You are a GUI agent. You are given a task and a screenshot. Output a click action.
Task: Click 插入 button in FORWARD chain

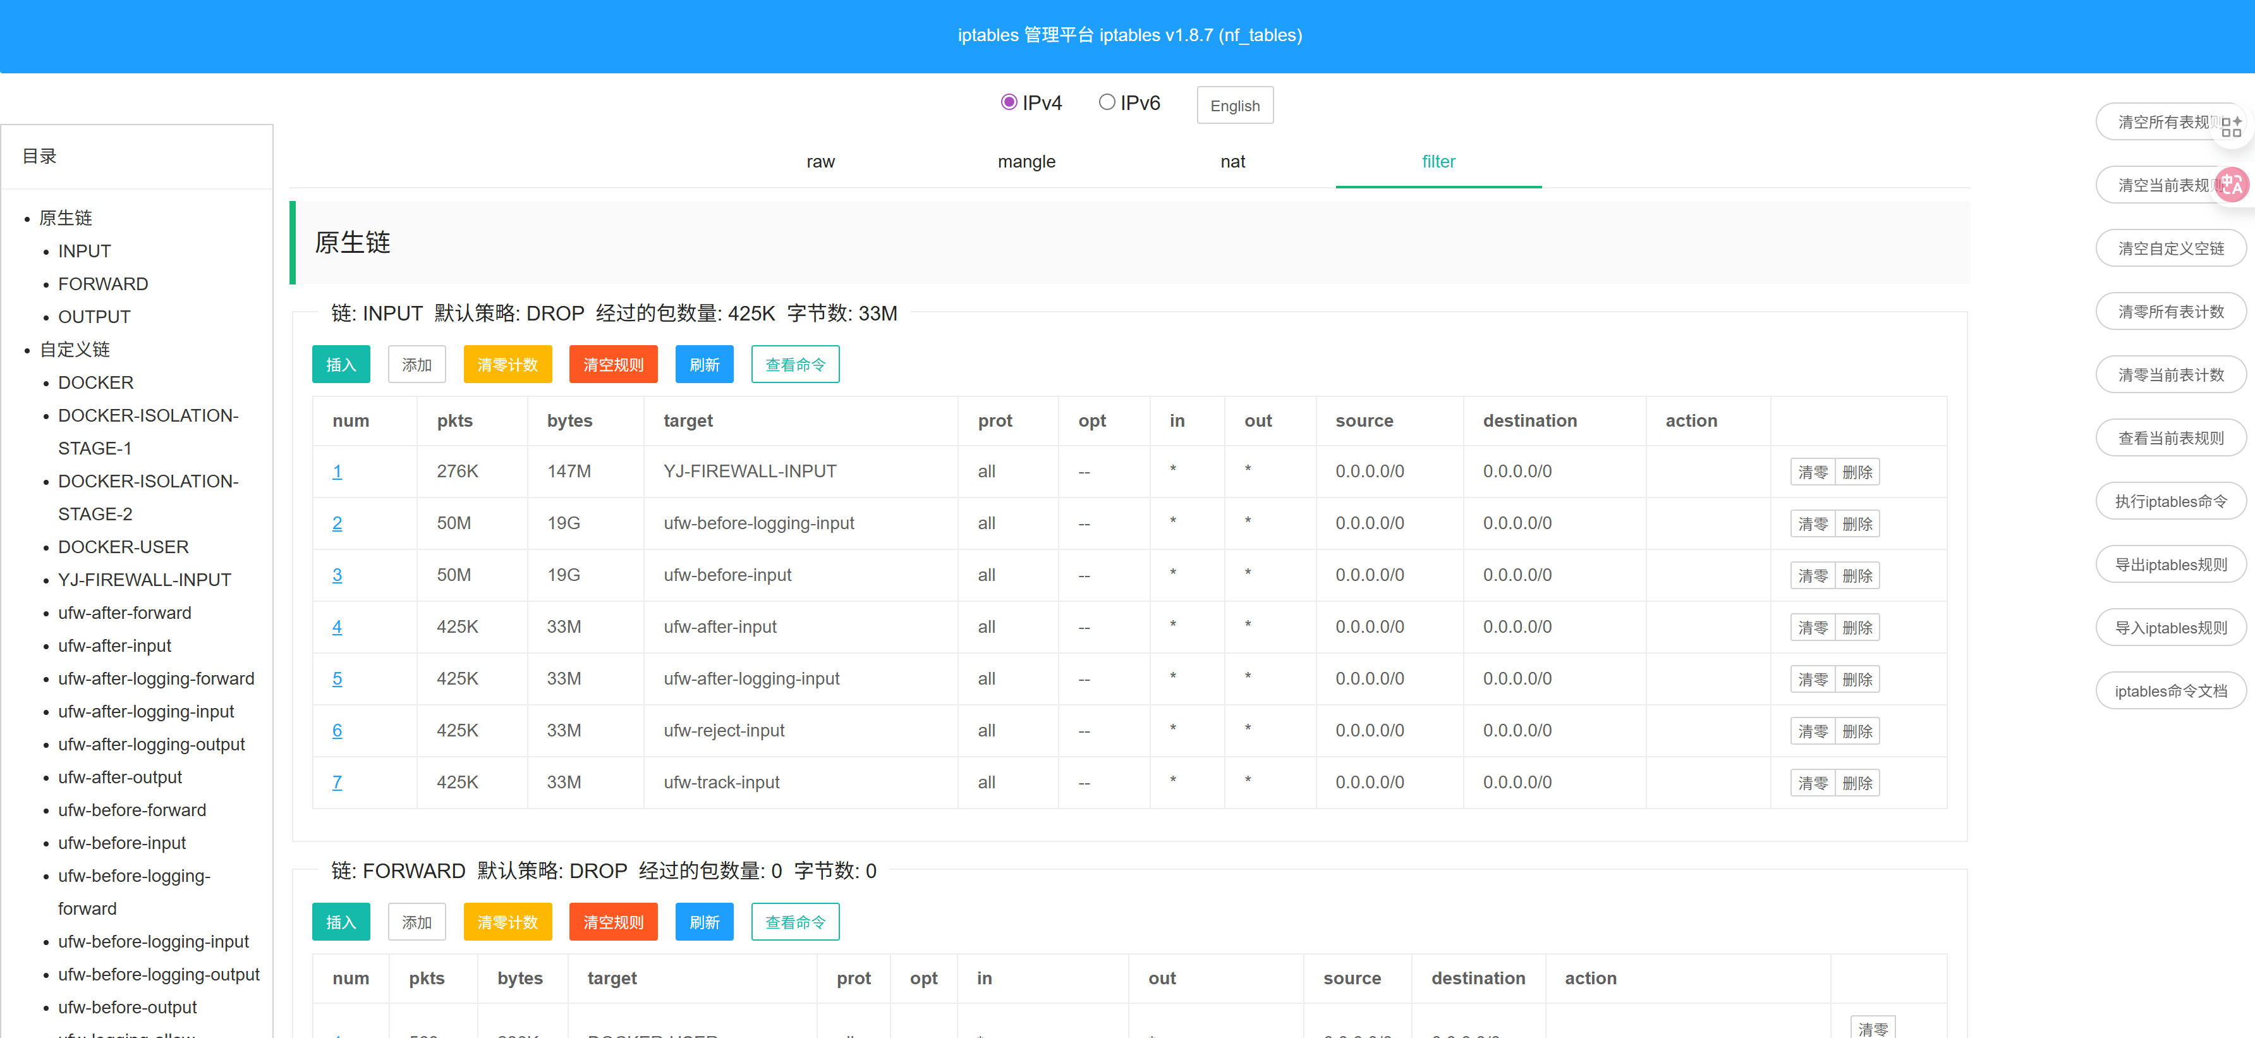[341, 922]
